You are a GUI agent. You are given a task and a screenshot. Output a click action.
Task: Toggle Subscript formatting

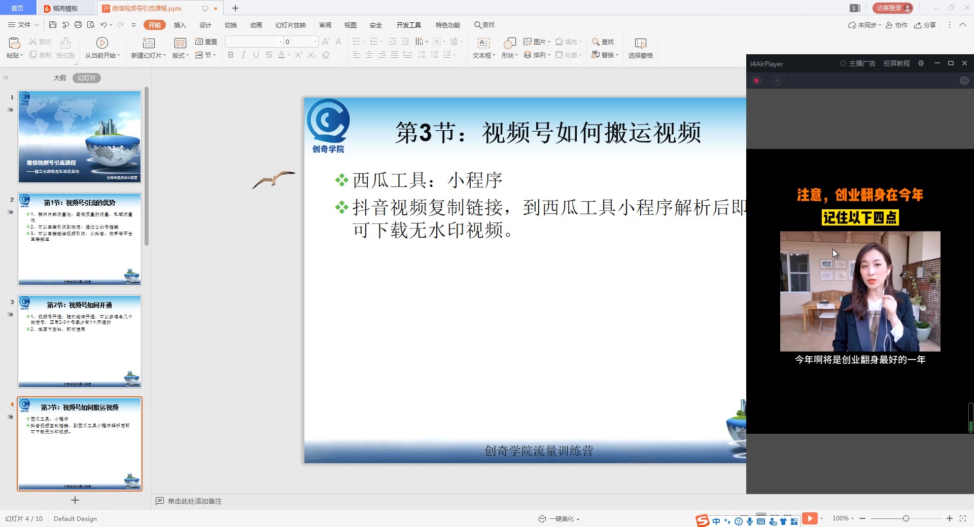[311, 55]
